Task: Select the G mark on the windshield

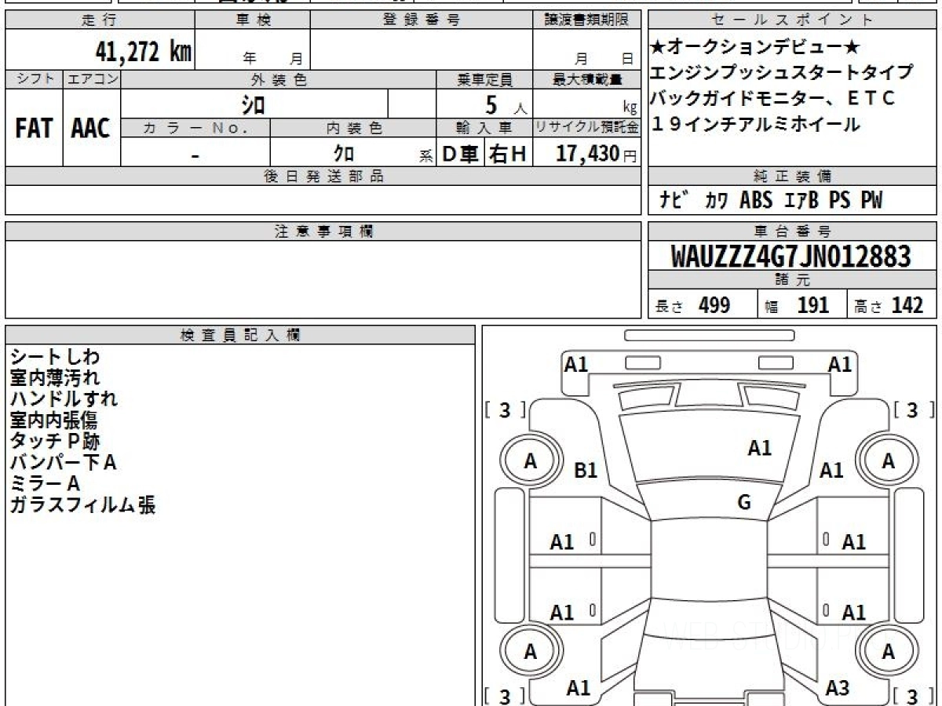Action: (744, 503)
